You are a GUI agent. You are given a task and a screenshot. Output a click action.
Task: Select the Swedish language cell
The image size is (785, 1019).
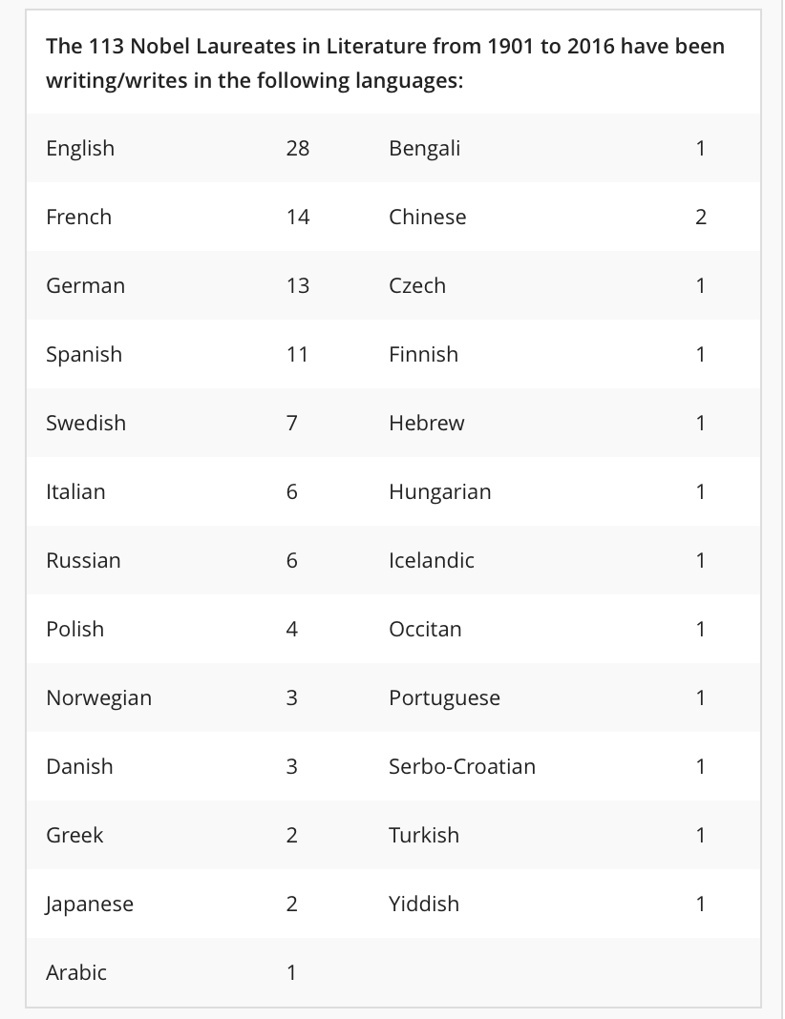[86, 423]
